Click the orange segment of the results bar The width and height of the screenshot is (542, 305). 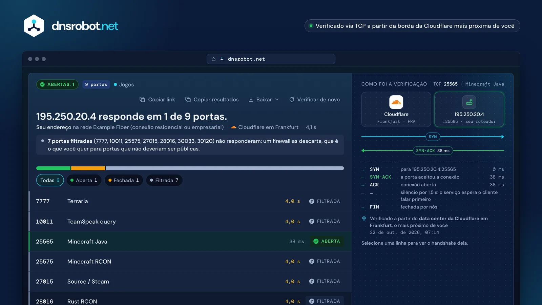88,168
